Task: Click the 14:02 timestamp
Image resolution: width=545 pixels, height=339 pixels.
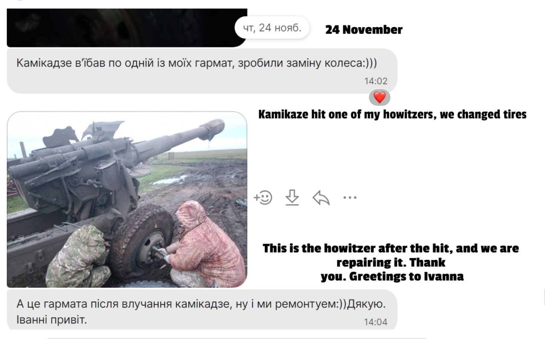Action: point(376,81)
